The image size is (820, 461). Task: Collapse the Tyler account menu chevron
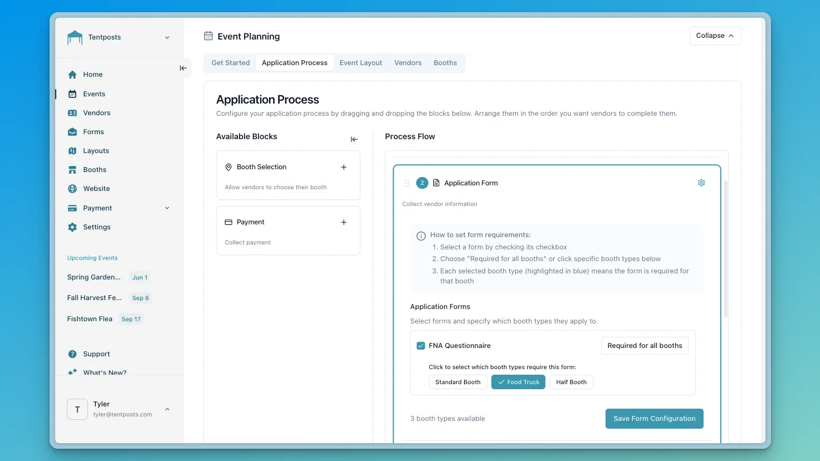coord(167,409)
